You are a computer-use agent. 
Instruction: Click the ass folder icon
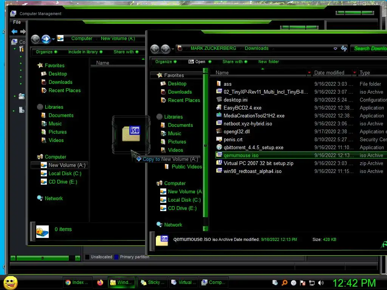(x=219, y=83)
